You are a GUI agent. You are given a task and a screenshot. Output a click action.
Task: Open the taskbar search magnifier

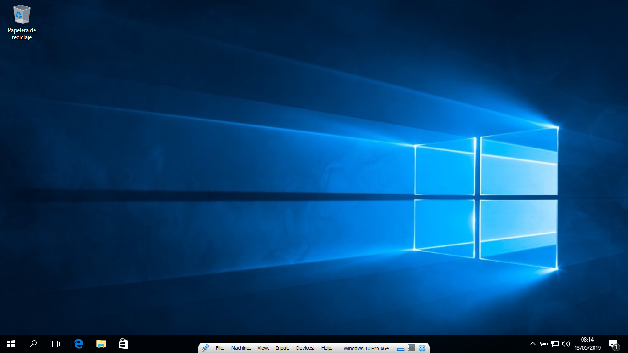click(x=33, y=343)
